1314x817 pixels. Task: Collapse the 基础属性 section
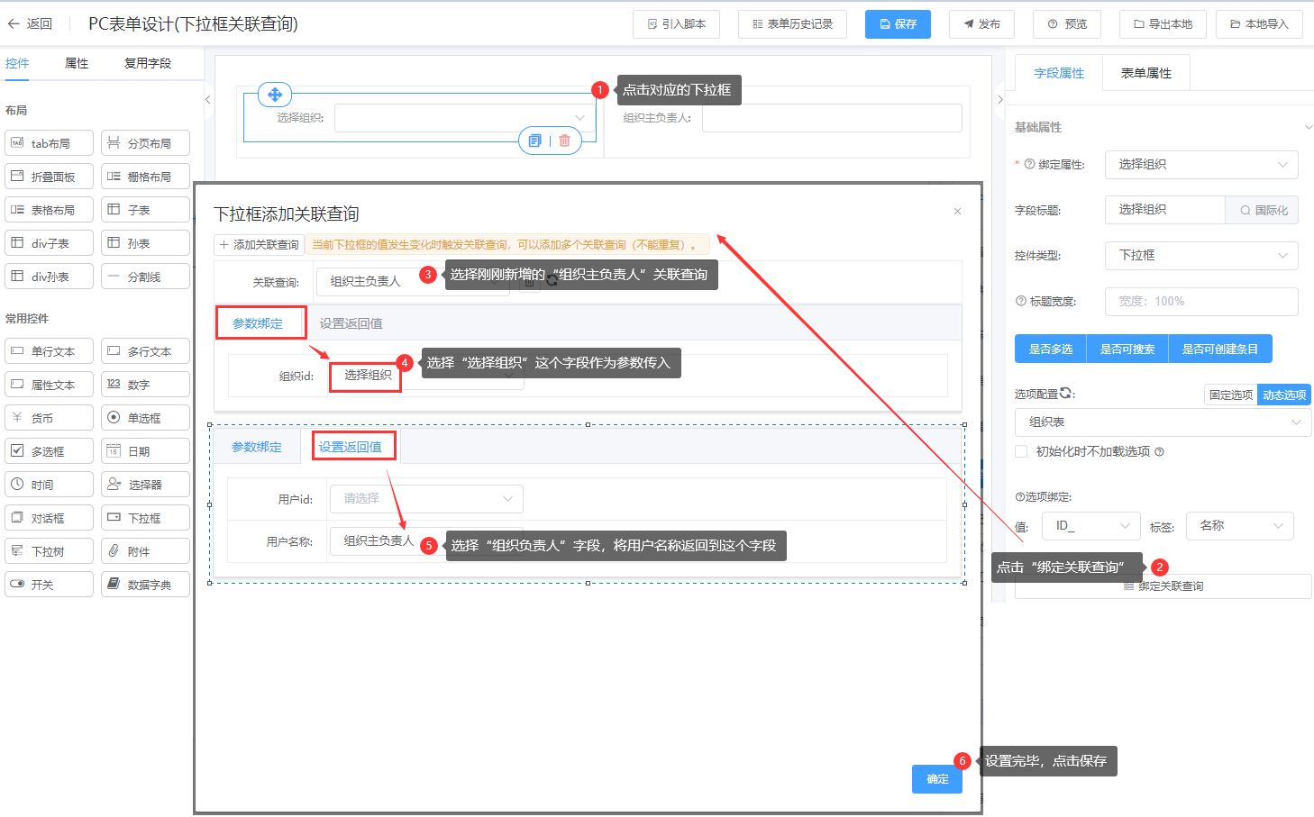[1308, 127]
